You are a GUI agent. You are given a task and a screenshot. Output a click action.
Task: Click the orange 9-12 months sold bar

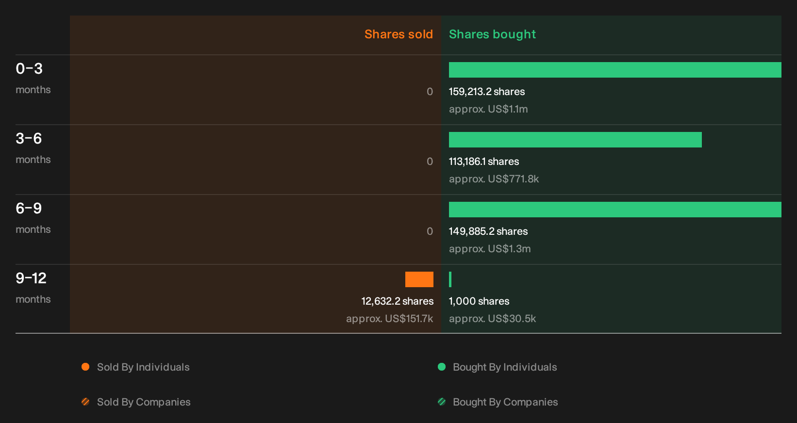419,279
